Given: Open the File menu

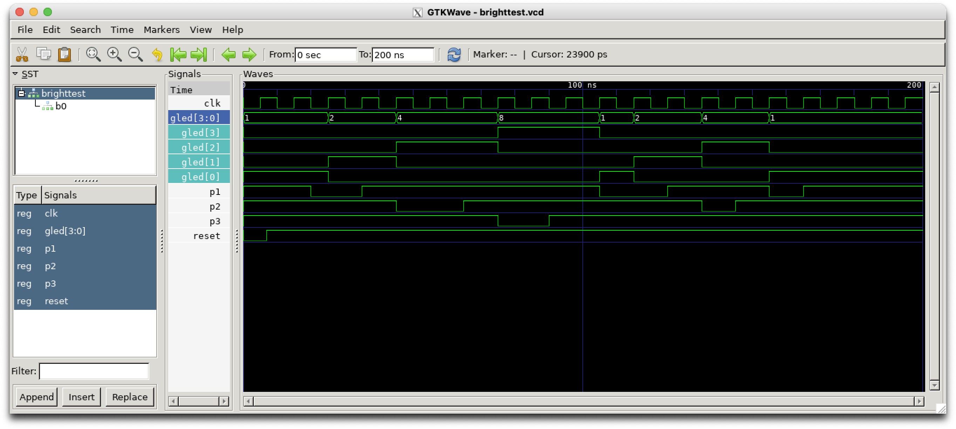Looking at the screenshot, I should 25,30.
